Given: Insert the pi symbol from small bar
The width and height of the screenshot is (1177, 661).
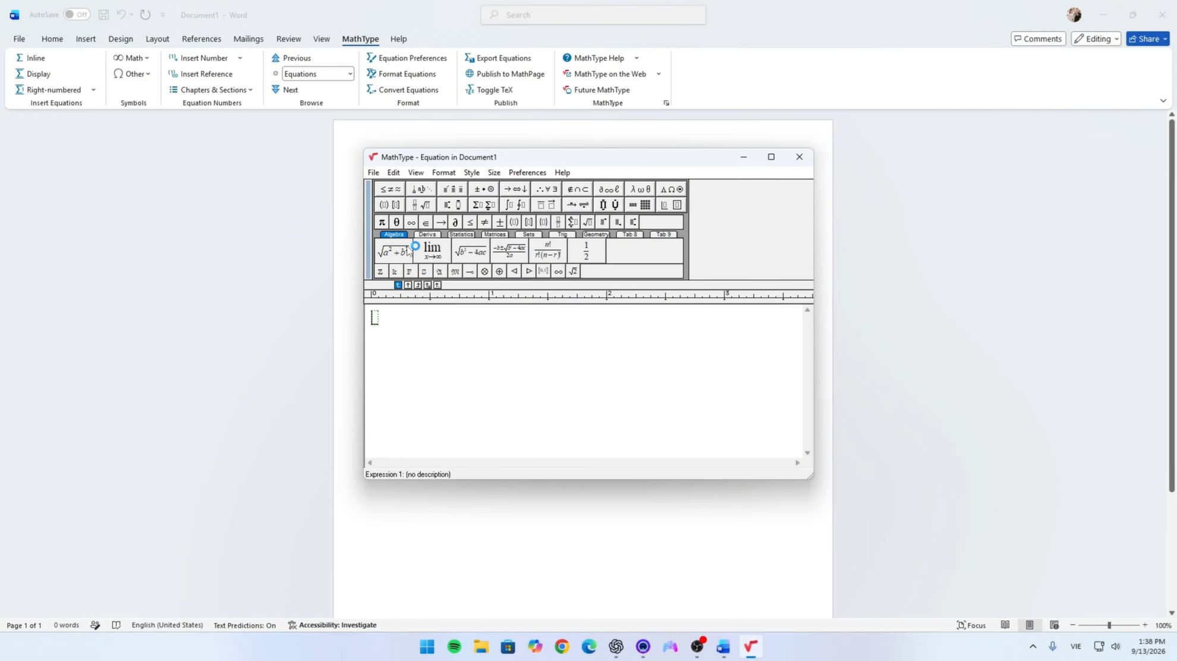Looking at the screenshot, I should (x=382, y=222).
